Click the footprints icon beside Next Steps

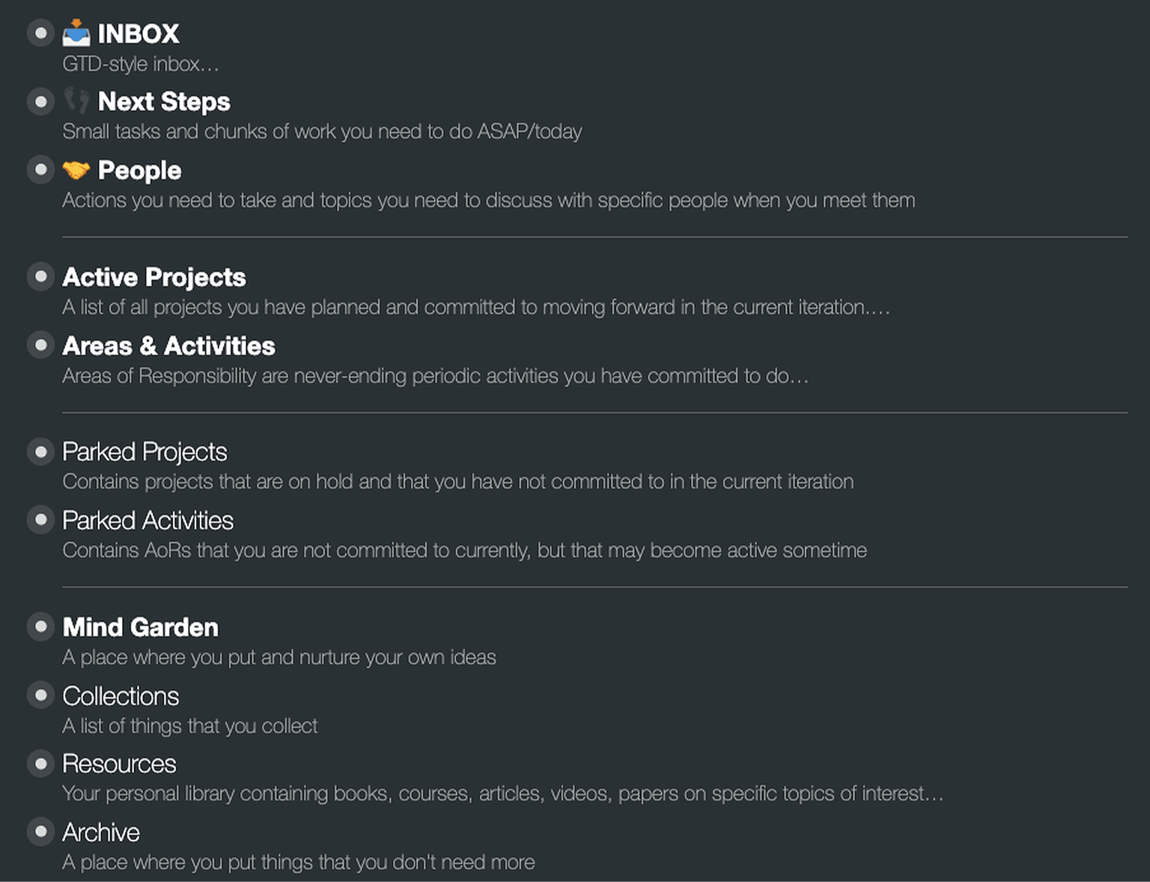point(76,100)
